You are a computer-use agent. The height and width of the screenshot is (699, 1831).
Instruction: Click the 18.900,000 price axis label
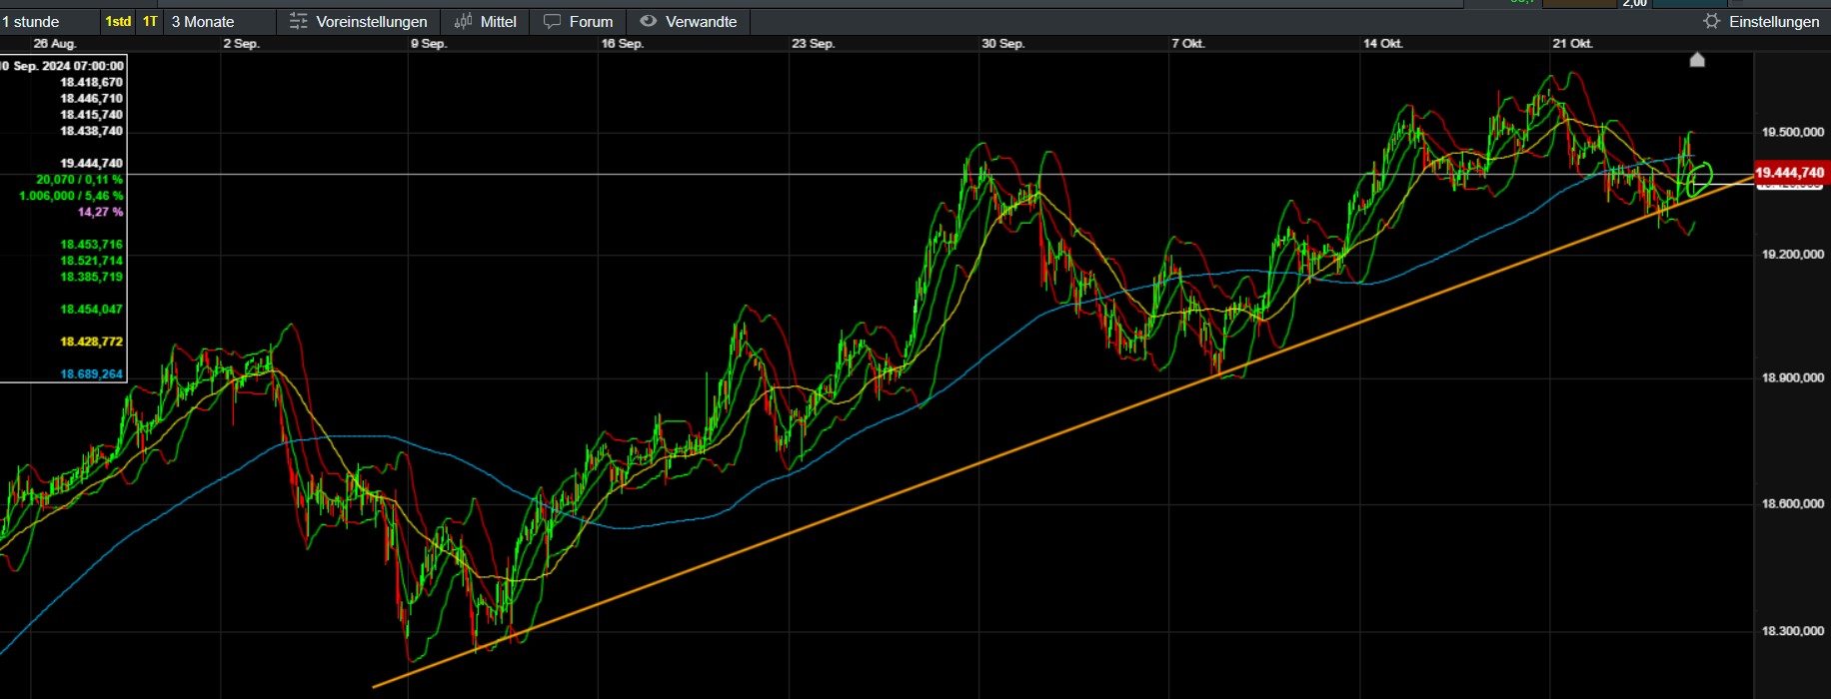(1793, 377)
